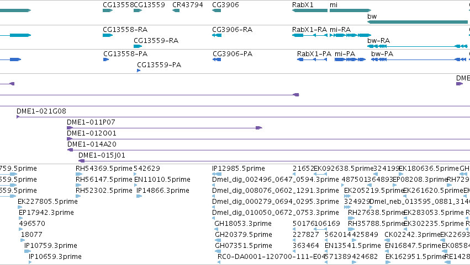
Task: Click the 18077 EST label
Action: pyautogui.click(x=31, y=235)
